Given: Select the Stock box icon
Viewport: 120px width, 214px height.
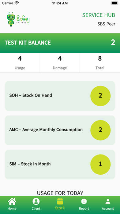Looking at the screenshot, I should click(x=60, y=201).
